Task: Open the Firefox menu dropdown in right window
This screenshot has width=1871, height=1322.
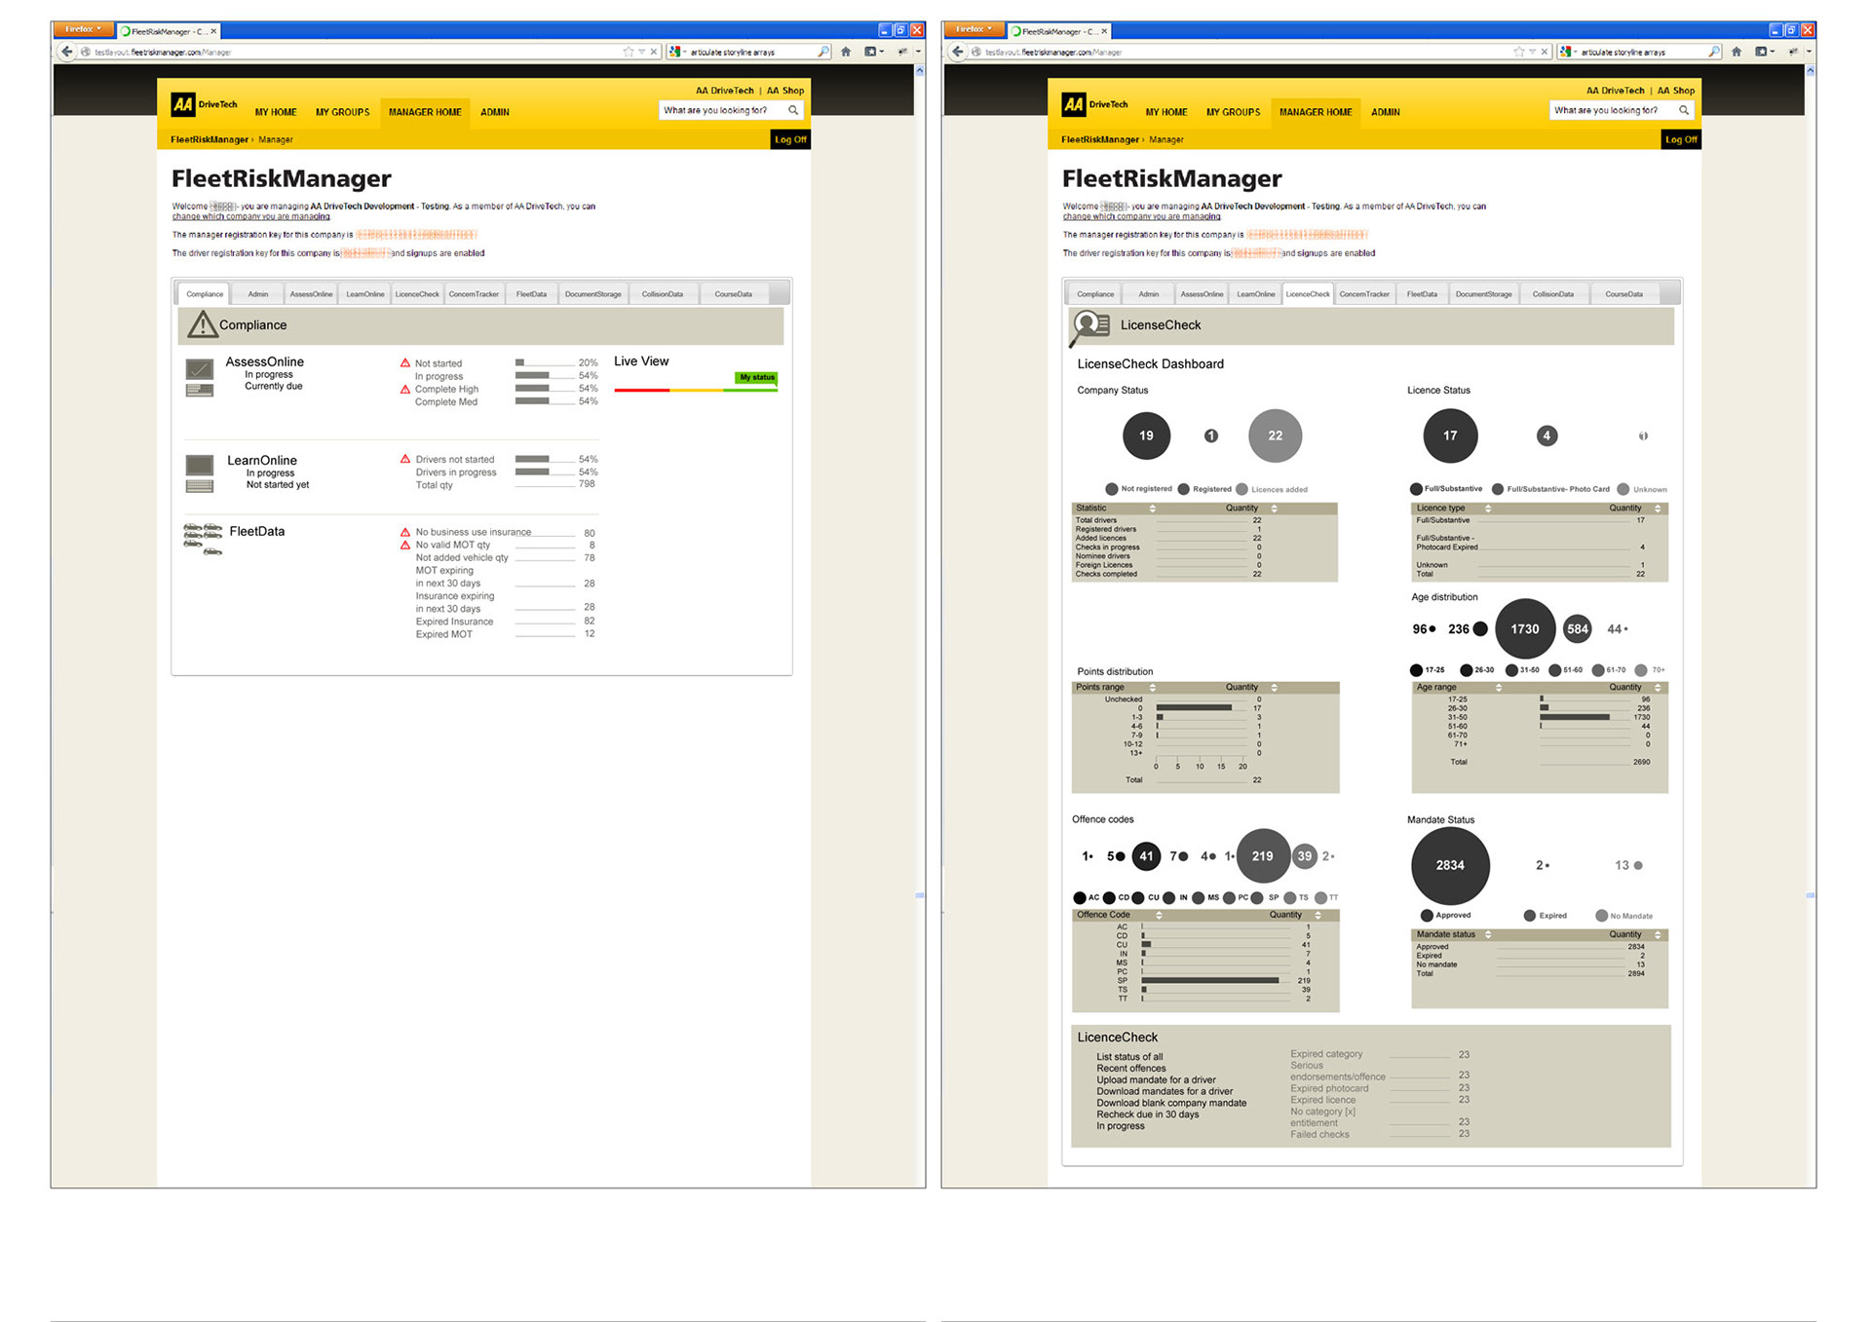Action: [x=974, y=30]
